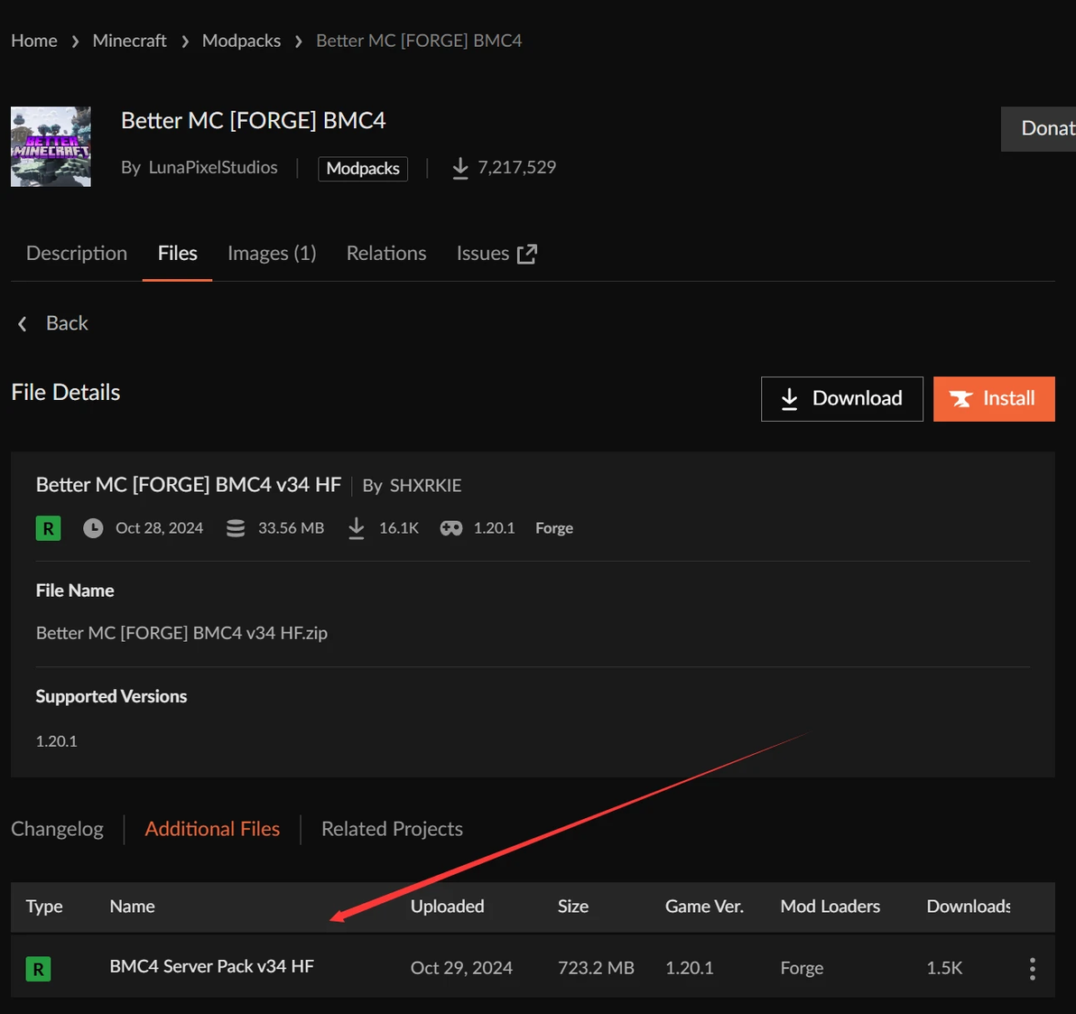This screenshot has height=1014, width=1076.
Task: Click the download count icon beside 16.1K
Action: [x=357, y=528]
